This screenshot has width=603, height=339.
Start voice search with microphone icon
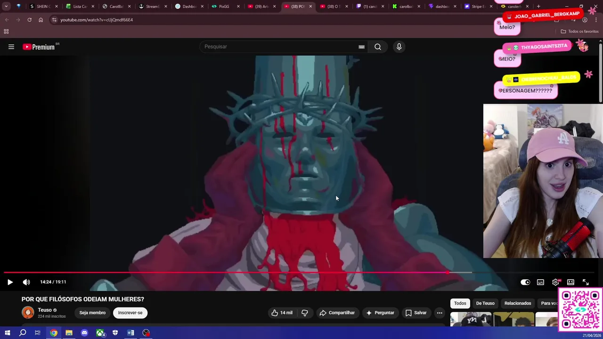coord(399,47)
